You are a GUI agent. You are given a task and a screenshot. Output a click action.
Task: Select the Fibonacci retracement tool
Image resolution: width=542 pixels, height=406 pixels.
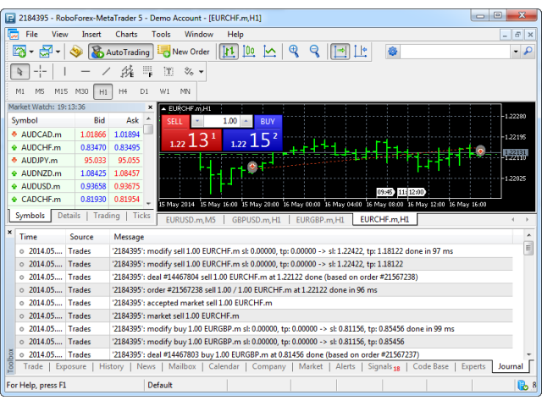pos(147,72)
